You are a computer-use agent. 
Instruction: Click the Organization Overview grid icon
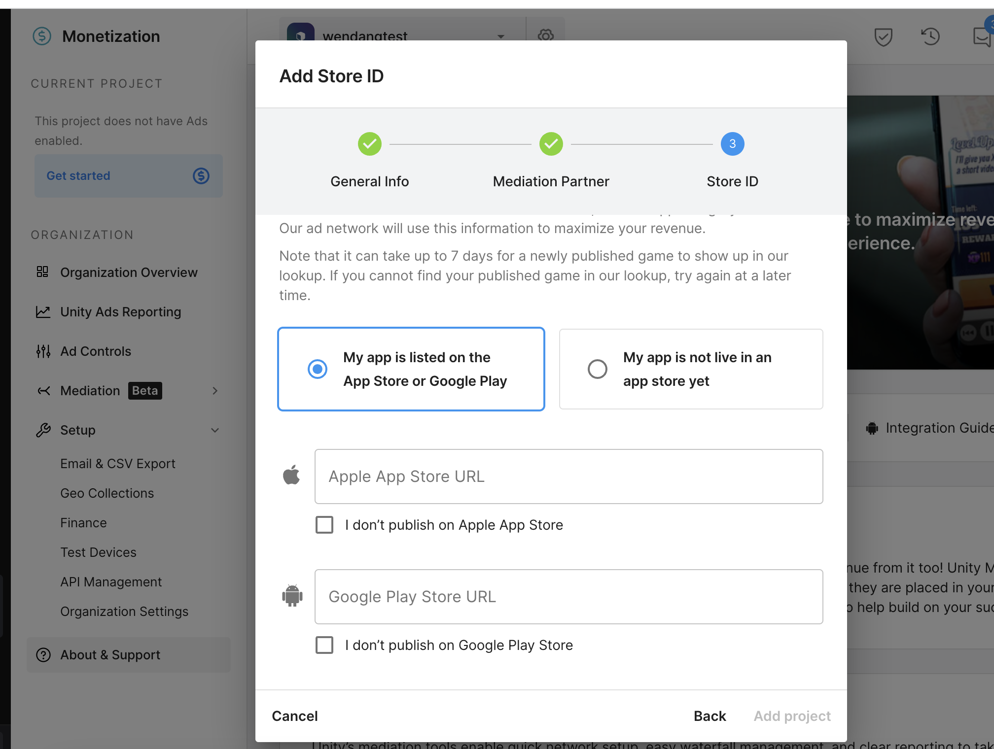42,272
